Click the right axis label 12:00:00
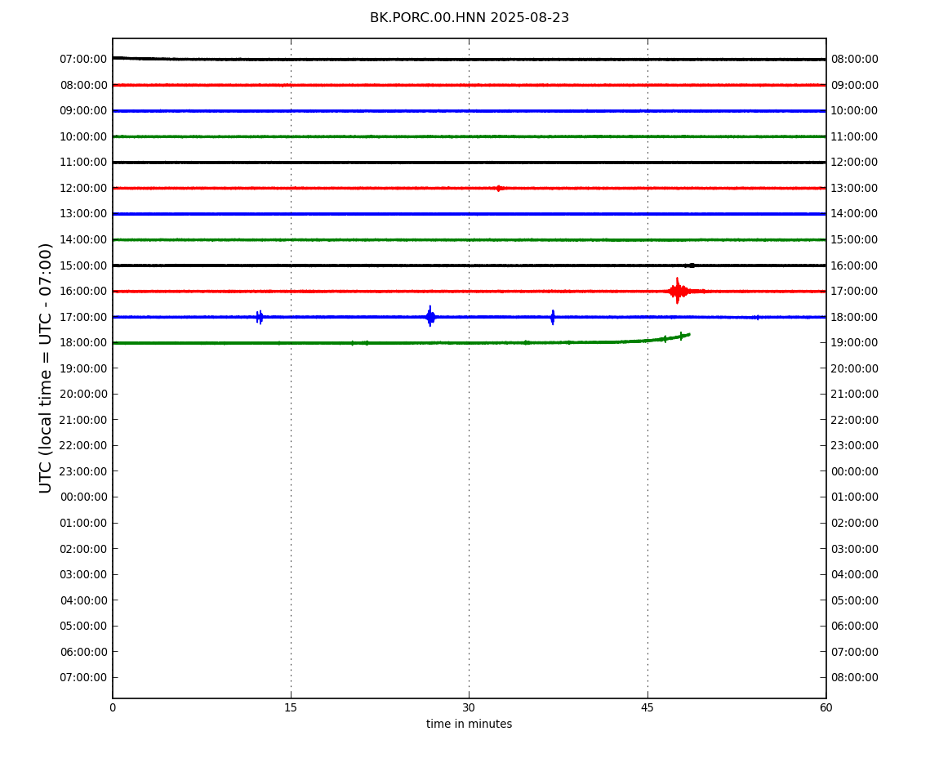This screenshot has height=776, width=939. pyautogui.click(x=855, y=163)
